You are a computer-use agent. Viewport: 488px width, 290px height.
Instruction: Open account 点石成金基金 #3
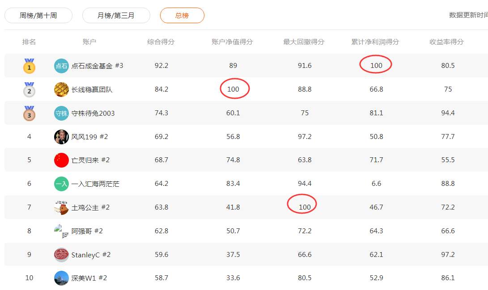pyautogui.click(x=97, y=66)
